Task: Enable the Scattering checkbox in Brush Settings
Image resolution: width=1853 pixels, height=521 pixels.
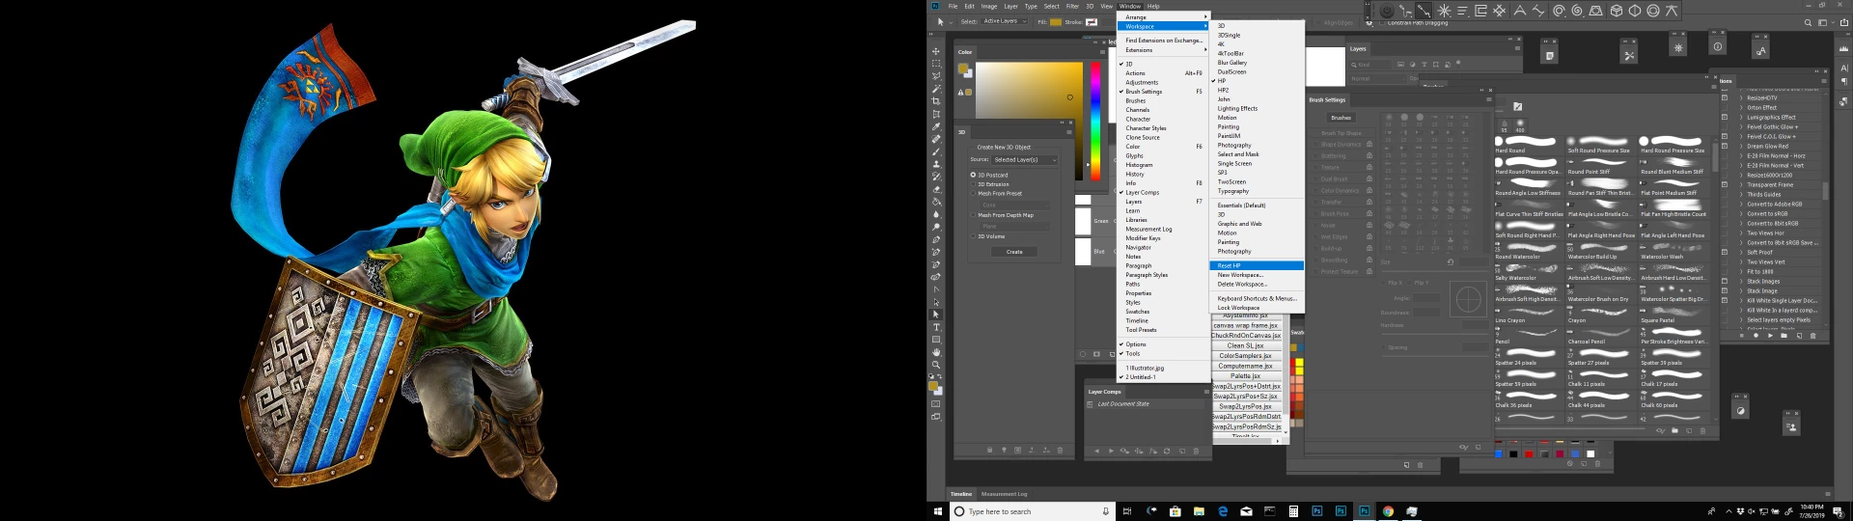Action: [x=1315, y=156]
